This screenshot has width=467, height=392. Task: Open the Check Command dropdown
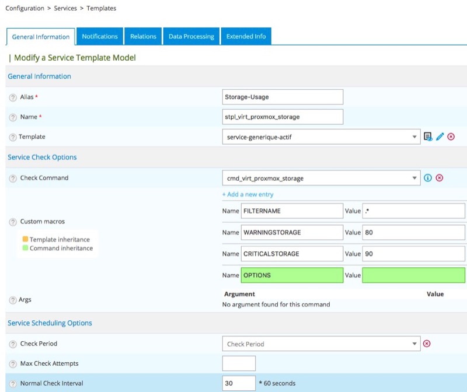pos(321,178)
